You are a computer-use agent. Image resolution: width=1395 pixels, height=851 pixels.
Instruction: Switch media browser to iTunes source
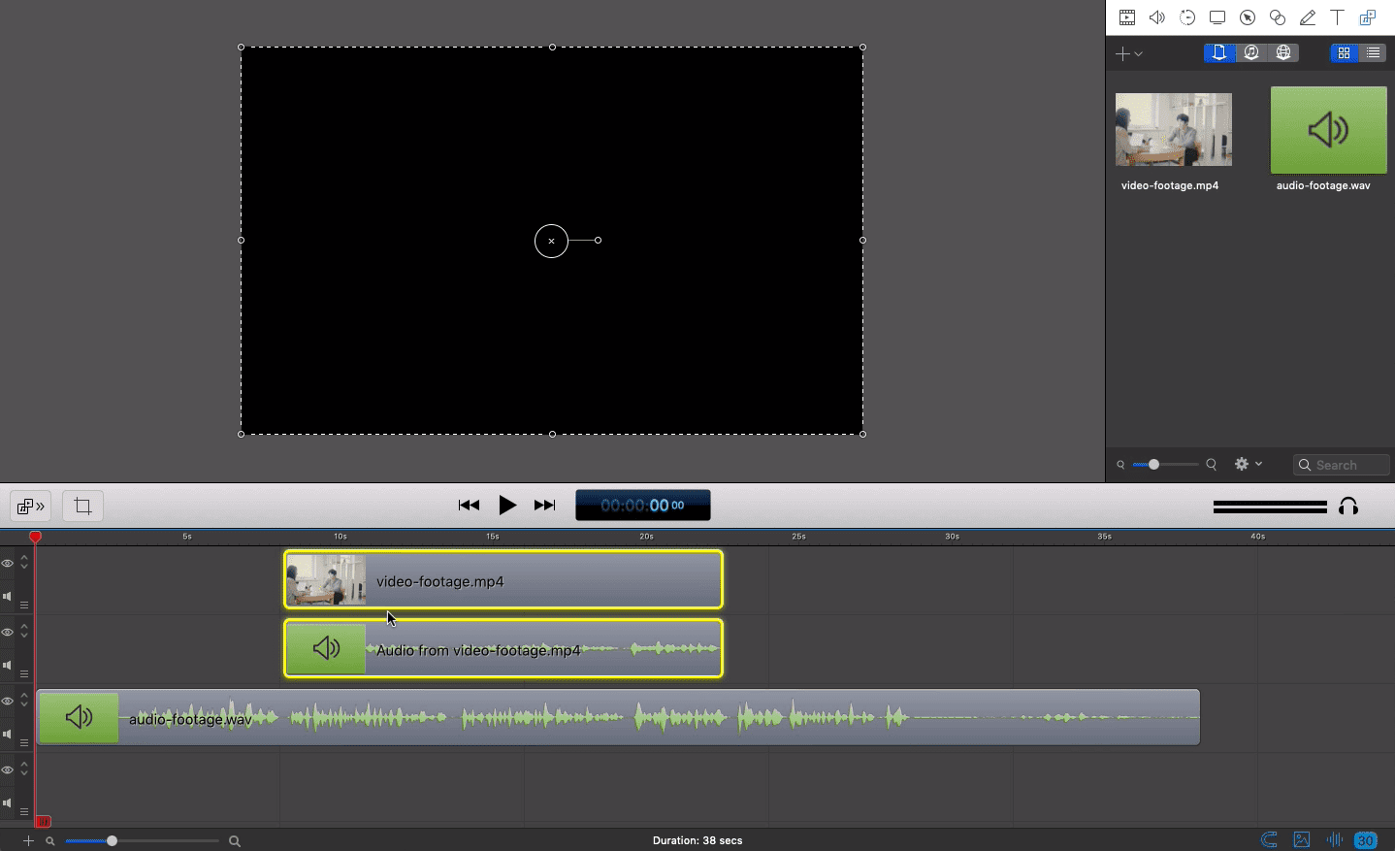(1251, 53)
